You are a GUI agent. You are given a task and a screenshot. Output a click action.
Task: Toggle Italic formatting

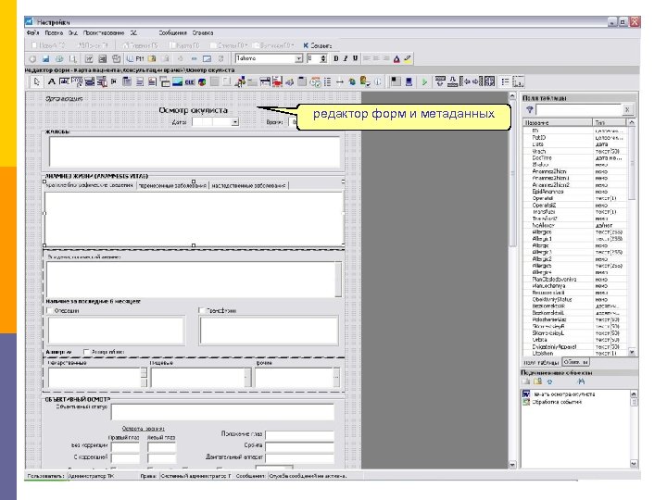(346, 58)
